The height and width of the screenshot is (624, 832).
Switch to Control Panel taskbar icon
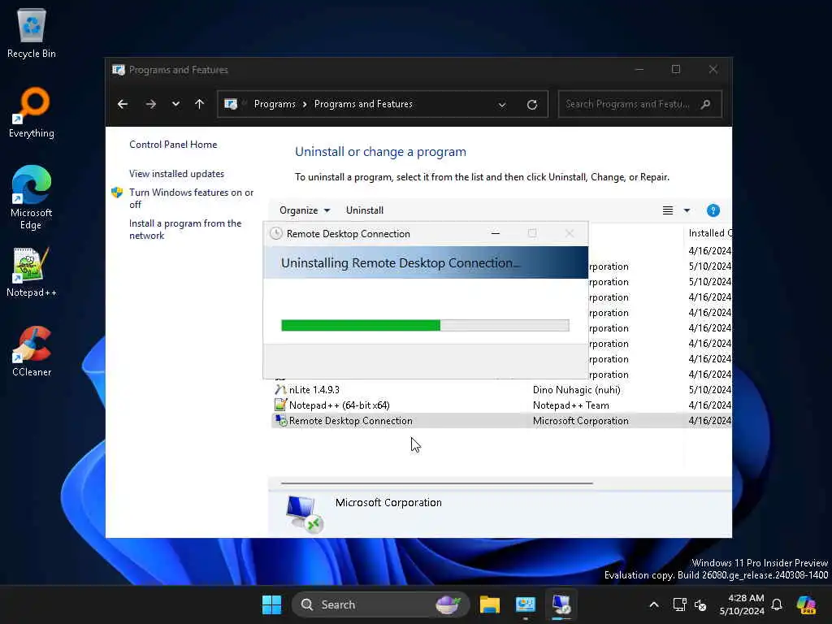click(526, 604)
